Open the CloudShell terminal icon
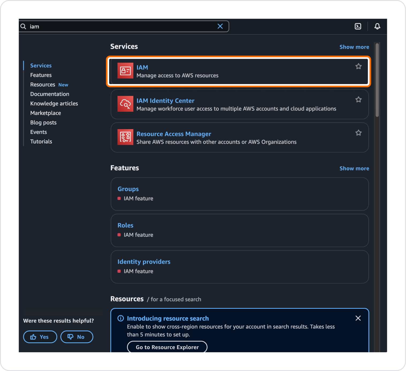 pyautogui.click(x=358, y=26)
